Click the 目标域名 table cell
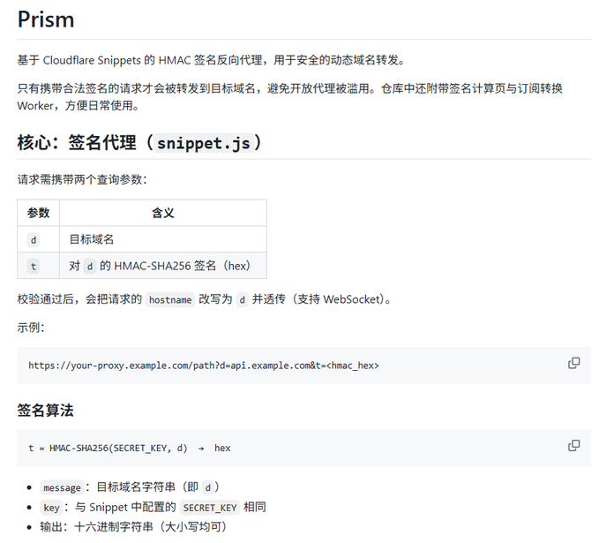The width and height of the screenshot is (599, 543). 163,239
